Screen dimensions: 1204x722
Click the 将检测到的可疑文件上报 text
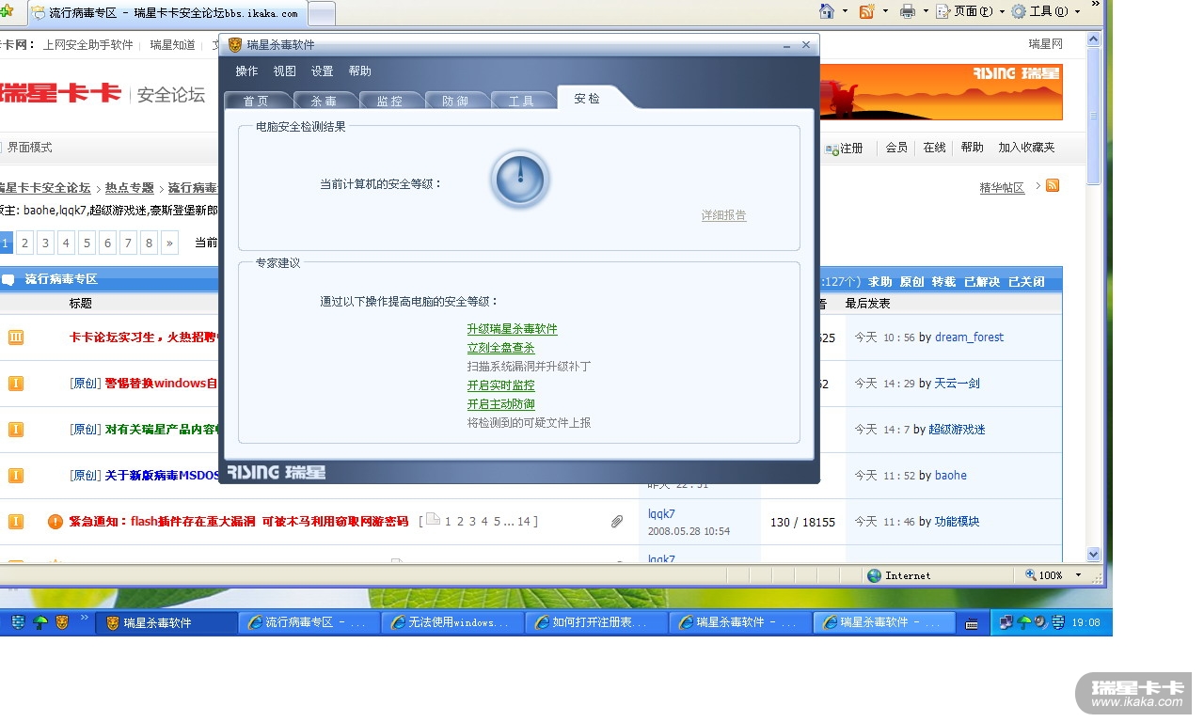coord(529,423)
